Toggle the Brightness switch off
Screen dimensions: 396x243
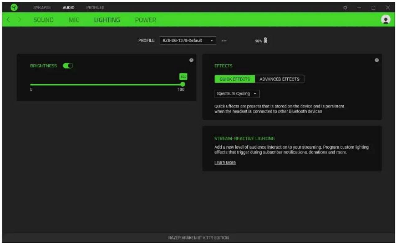pos(68,66)
